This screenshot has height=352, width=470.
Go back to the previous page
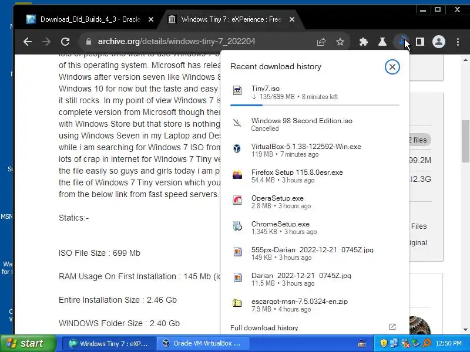pos(28,42)
